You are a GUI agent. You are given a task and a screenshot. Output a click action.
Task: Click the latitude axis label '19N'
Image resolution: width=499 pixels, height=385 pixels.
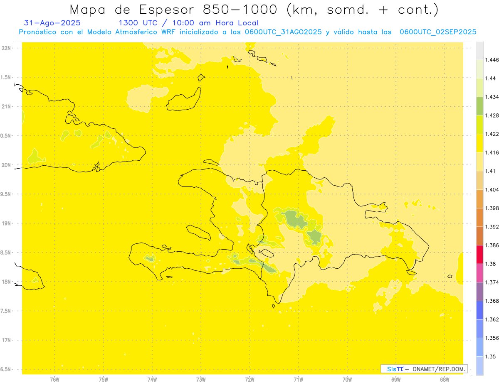click(7, 223)
